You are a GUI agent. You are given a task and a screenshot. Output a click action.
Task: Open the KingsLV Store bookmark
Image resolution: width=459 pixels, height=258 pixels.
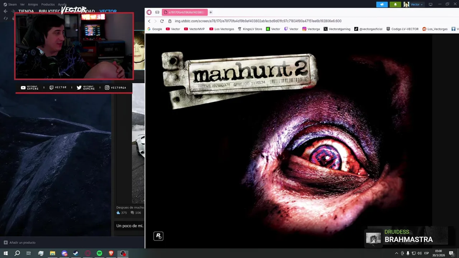[250, 29]
